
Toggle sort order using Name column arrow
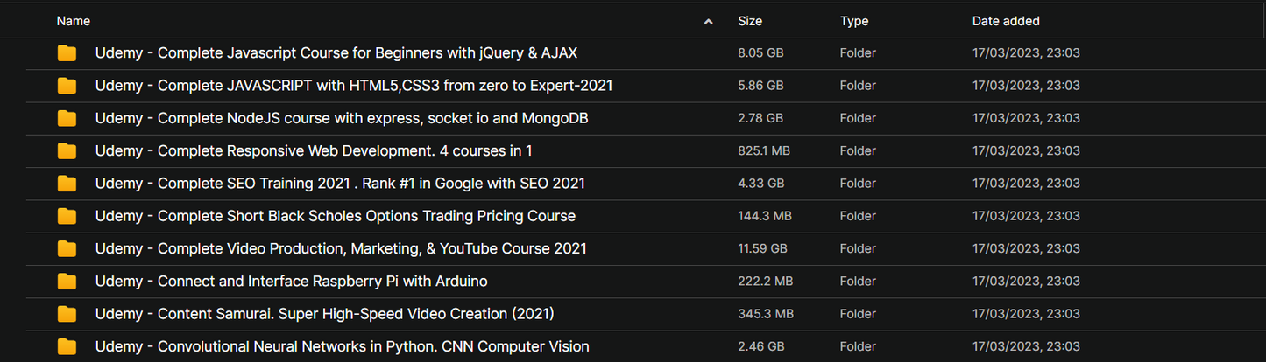coord(708,21)
